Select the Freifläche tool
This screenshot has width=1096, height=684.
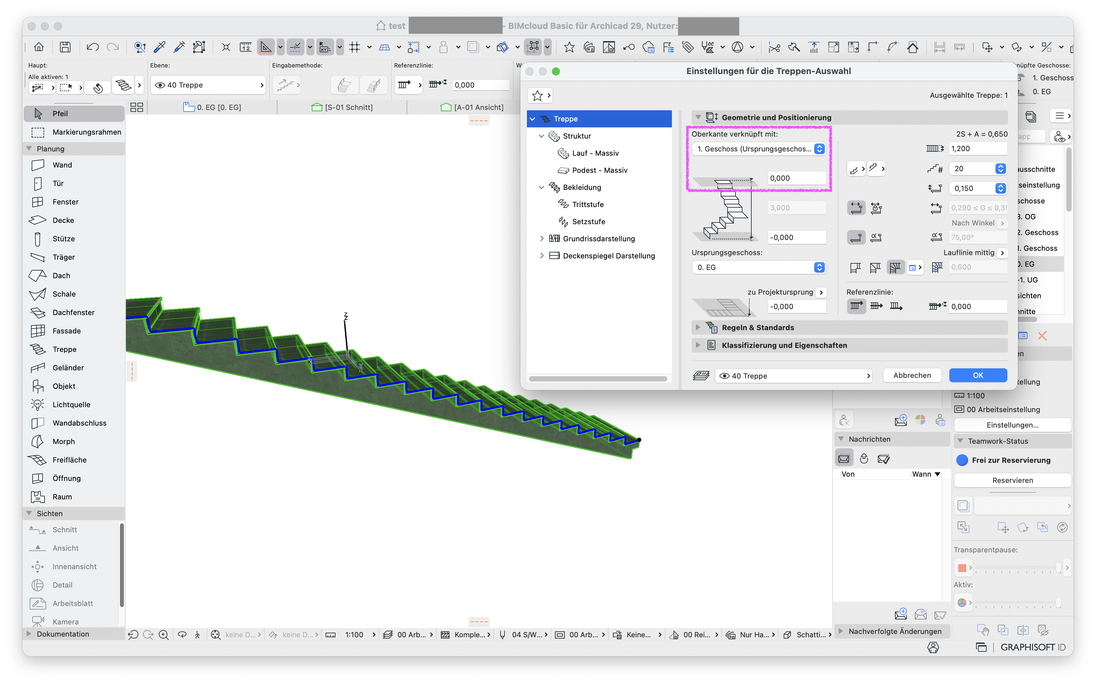click(x=74, y=460)
